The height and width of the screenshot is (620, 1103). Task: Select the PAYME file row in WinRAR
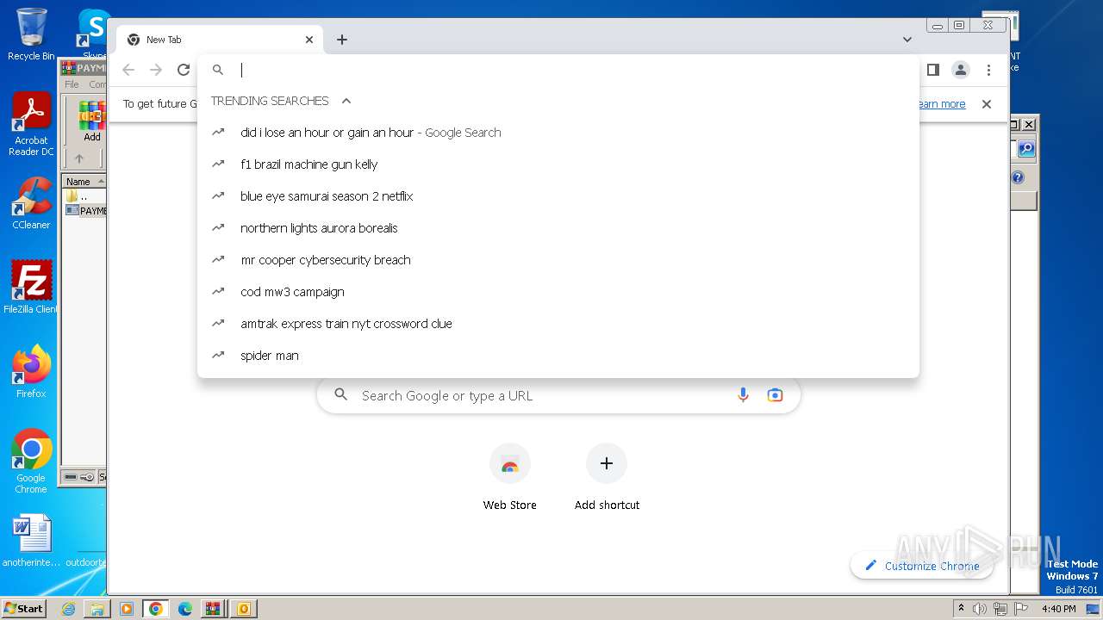pyautogui.click(x=85, y=211)
